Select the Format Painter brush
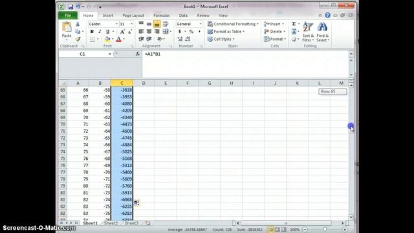 (78, 39)
